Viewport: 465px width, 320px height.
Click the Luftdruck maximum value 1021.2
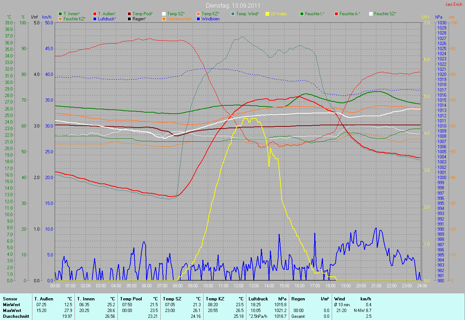[280, 311]
